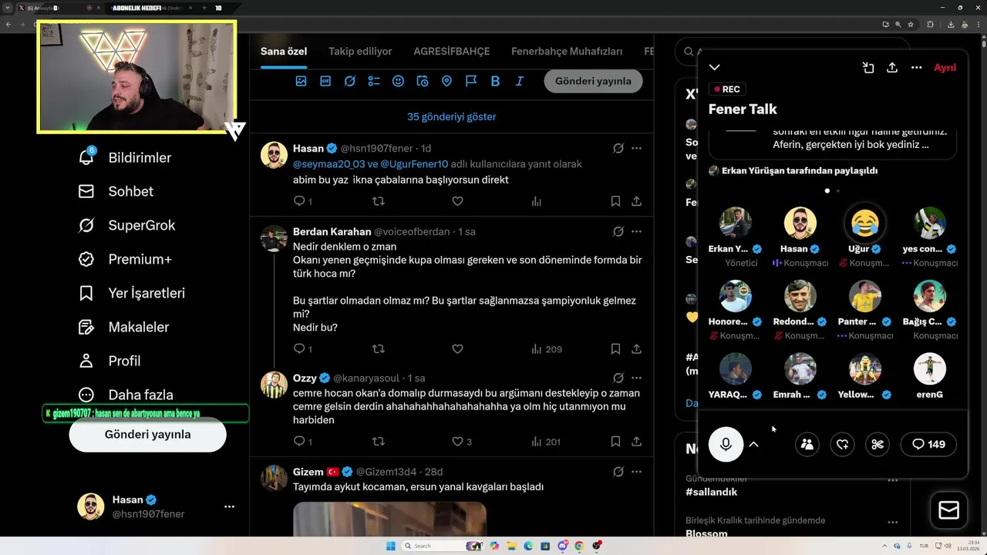Open Sohbet in the sidebar
Image resolution: width=987 pixels, height=555 pixels.
116,191
